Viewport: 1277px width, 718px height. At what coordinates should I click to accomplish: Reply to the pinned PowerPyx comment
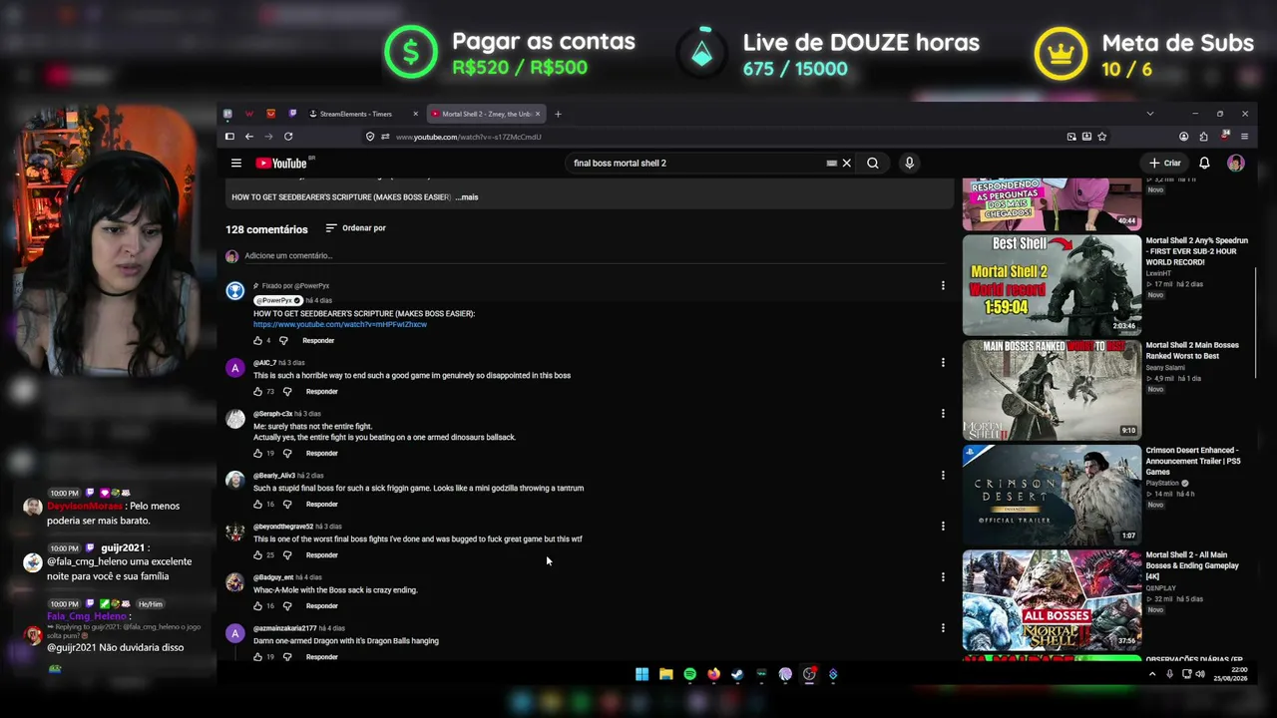point(318,341)
